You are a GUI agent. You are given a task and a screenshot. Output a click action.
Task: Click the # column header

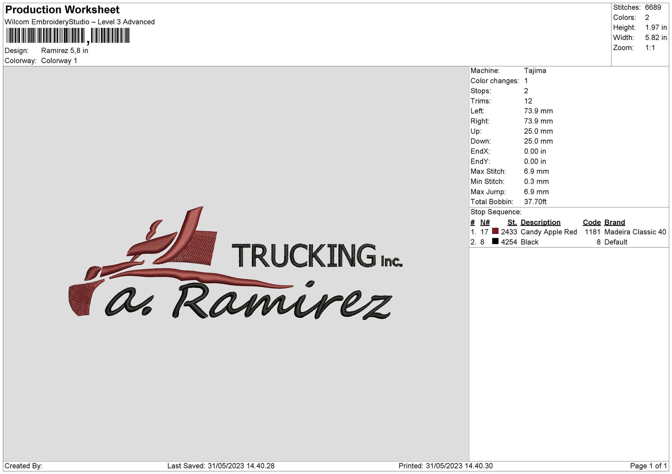pyautogui.click(x=472, y=222)
